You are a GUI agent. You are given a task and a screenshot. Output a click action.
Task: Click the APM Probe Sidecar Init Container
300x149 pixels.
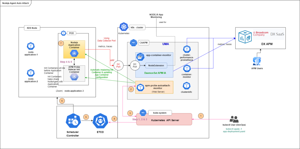point(74,73)
